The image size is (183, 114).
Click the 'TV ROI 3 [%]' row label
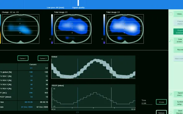(6, 84)
